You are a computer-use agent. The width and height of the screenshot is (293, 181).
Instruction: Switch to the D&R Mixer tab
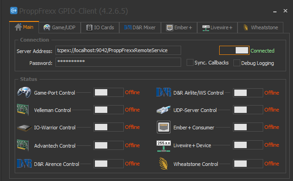[140, 27]
